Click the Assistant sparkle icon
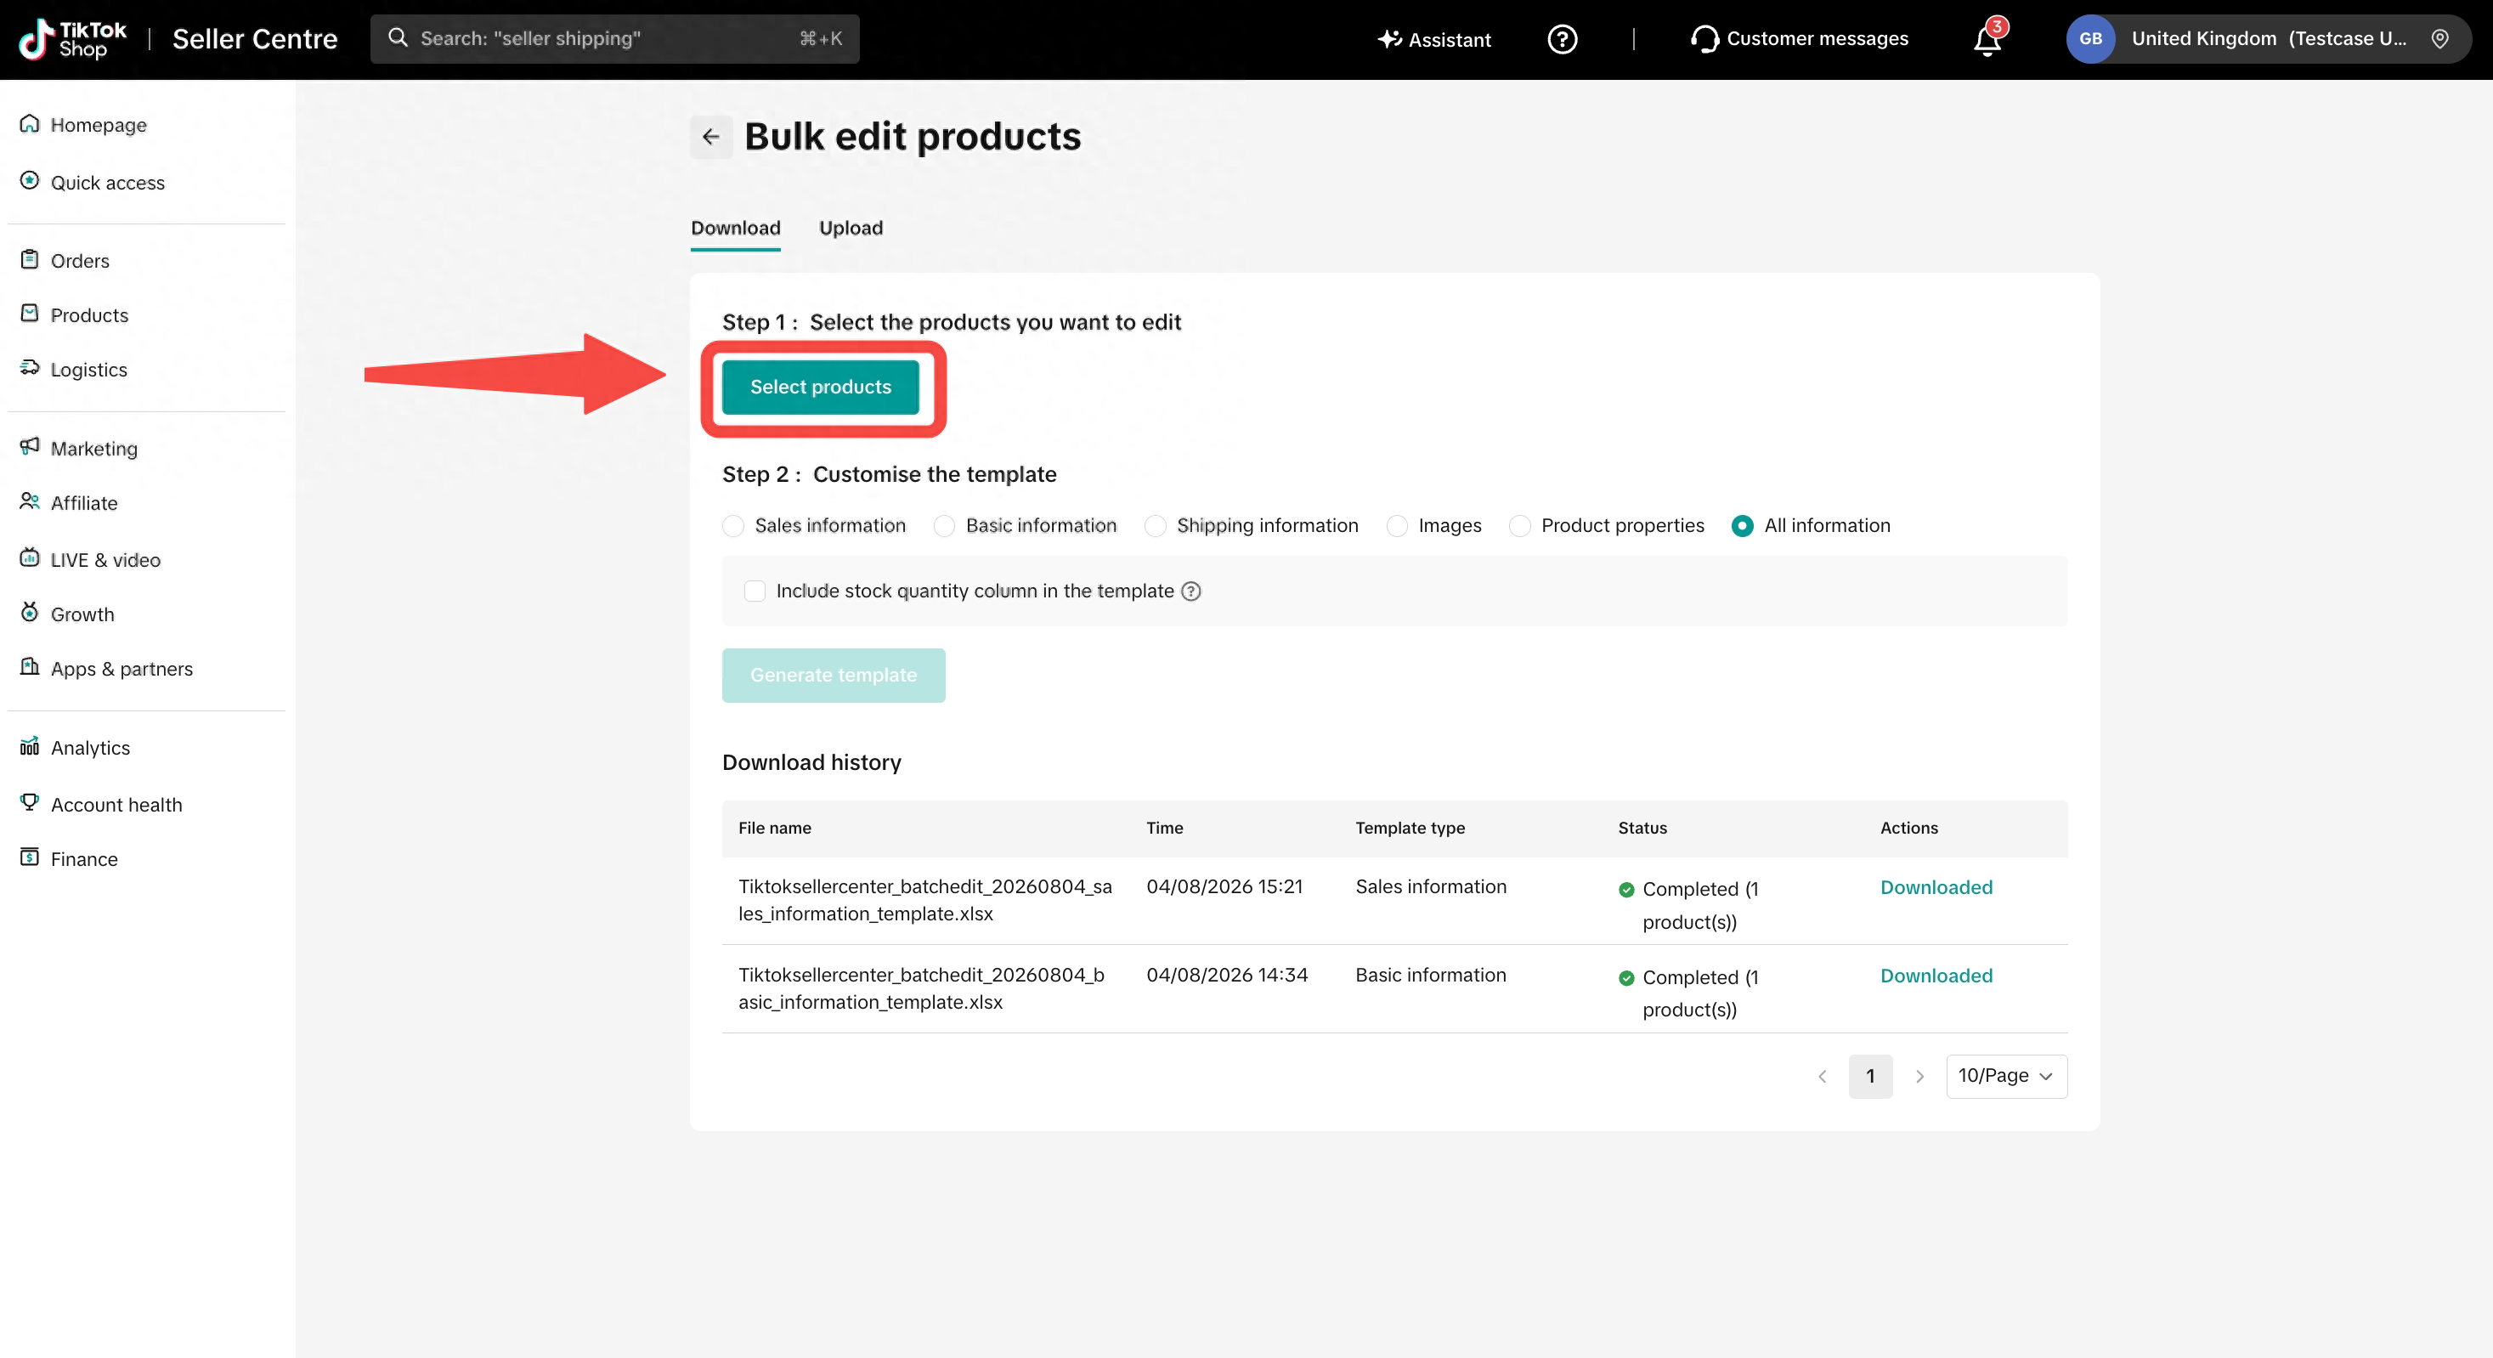 point(1390,39)
